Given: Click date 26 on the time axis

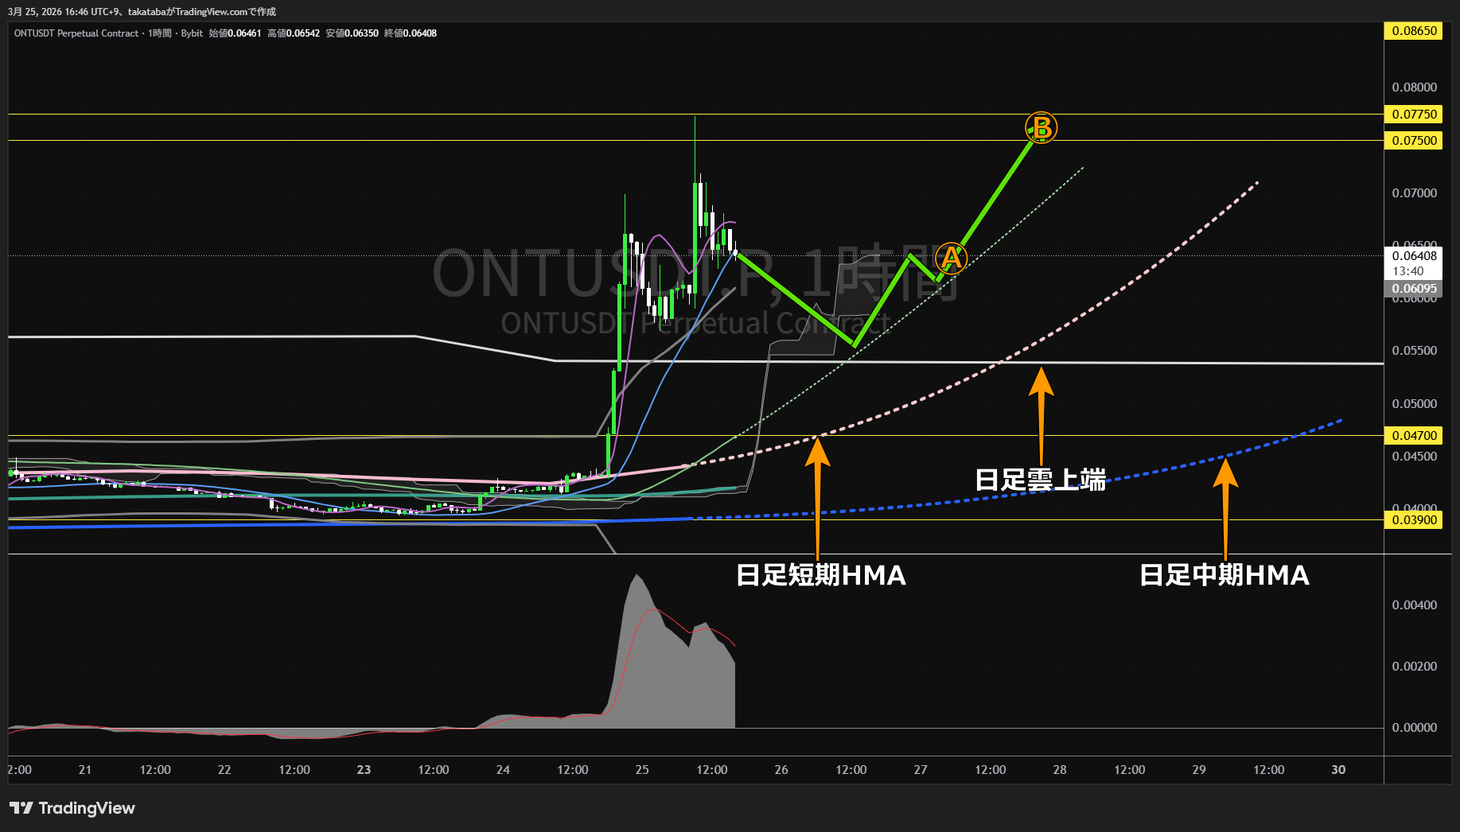Looking at the screenshot, I should [x=781, y=770].
